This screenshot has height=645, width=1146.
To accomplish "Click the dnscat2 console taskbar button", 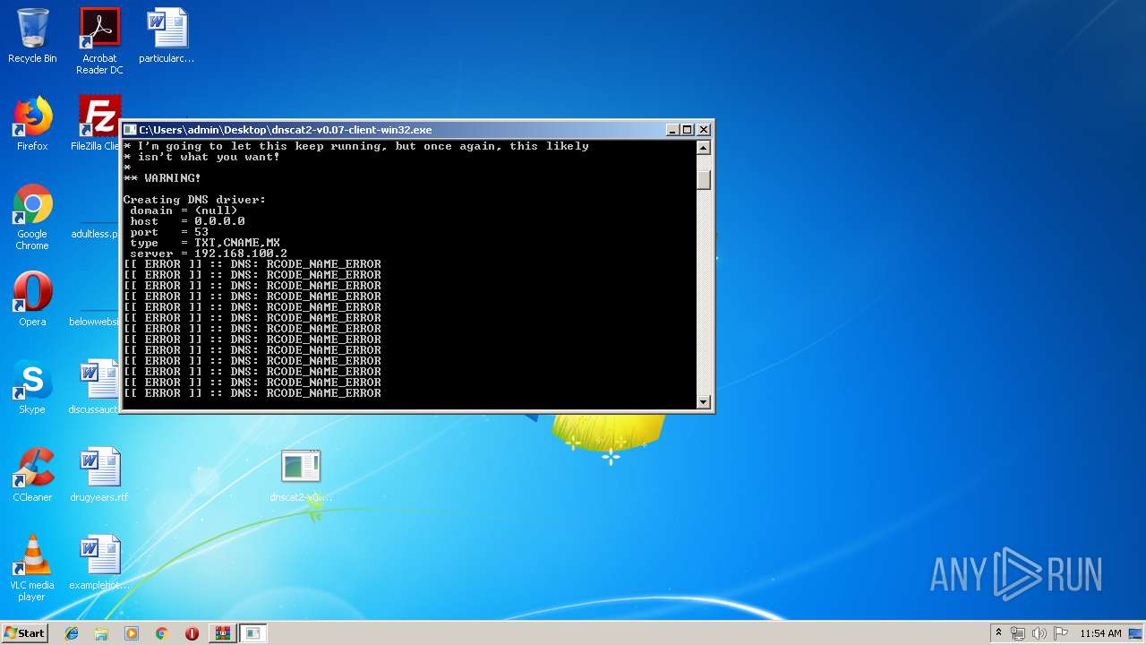I will point(252,633).
